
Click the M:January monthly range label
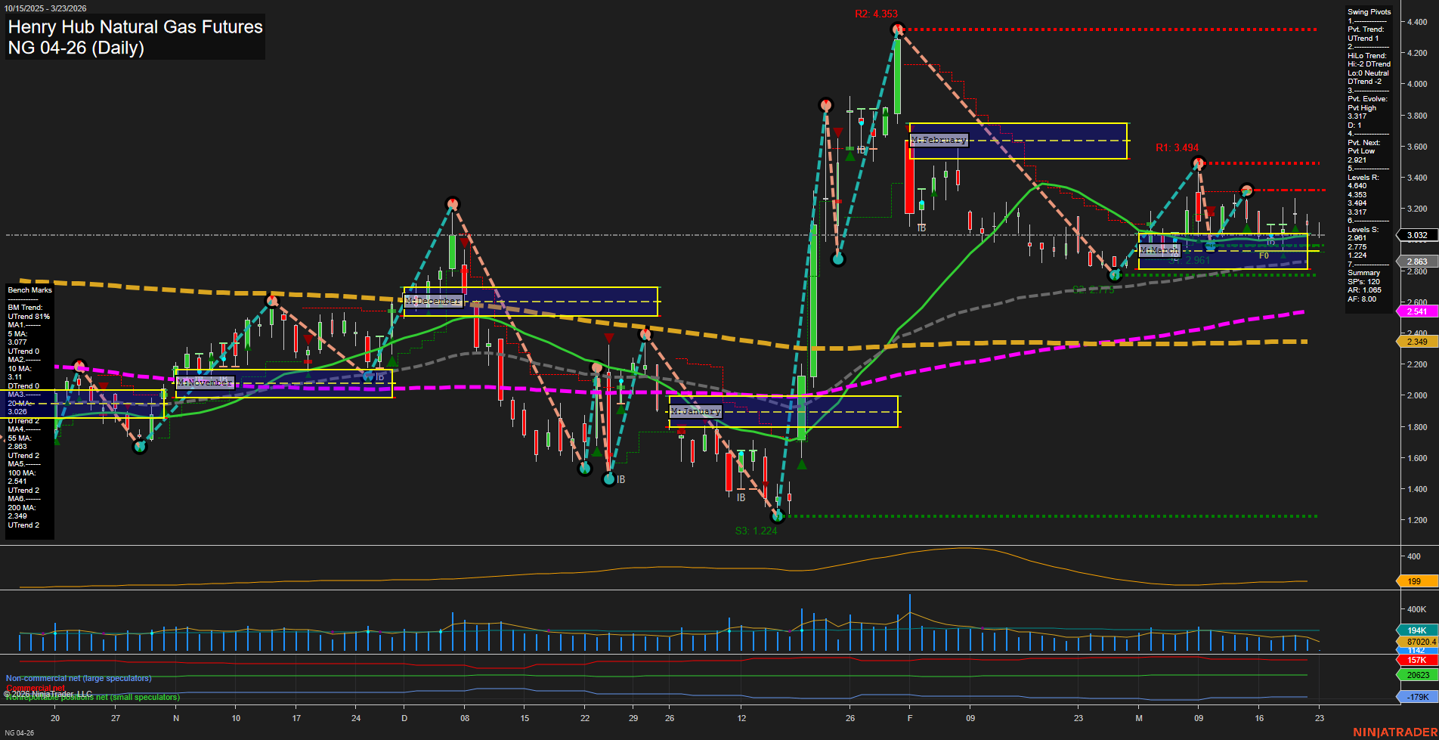point(696,412)
